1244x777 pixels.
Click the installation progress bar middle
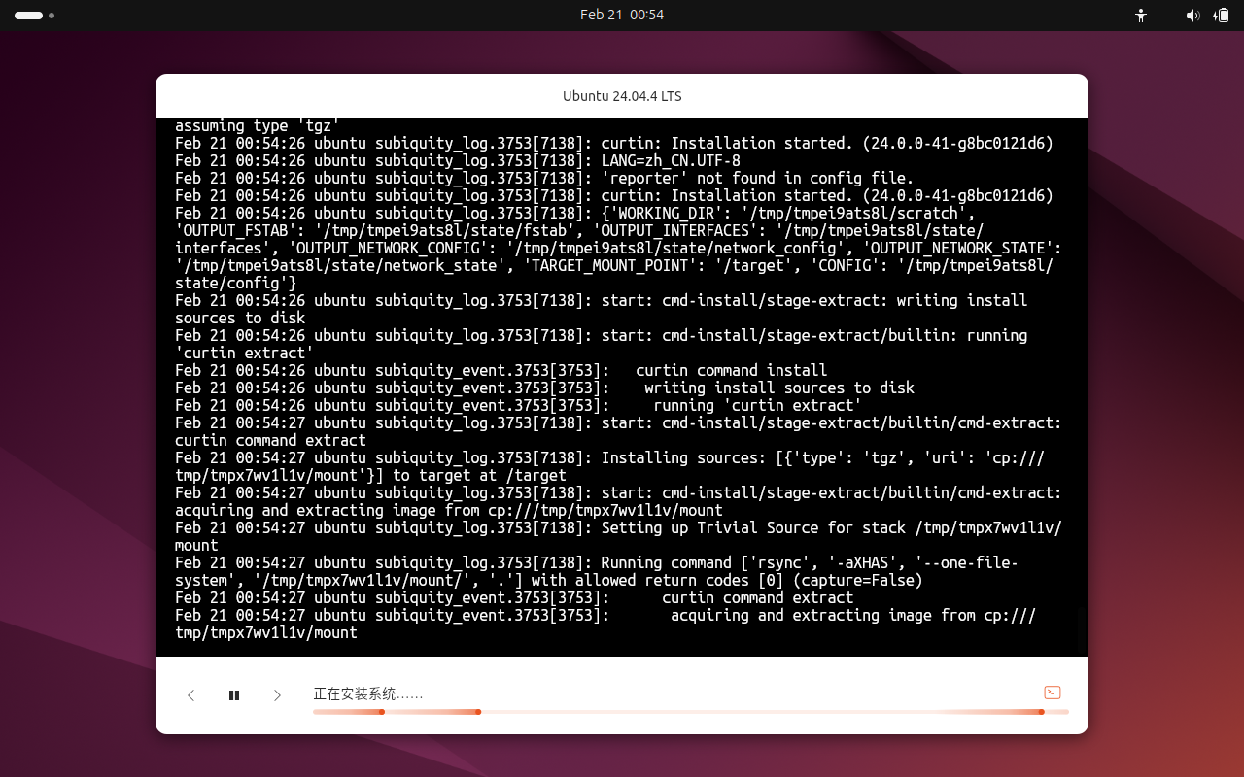click(690, 712)
